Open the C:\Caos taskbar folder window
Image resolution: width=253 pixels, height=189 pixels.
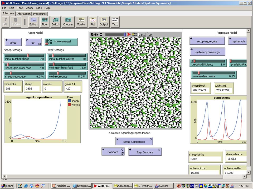point(123,186)
